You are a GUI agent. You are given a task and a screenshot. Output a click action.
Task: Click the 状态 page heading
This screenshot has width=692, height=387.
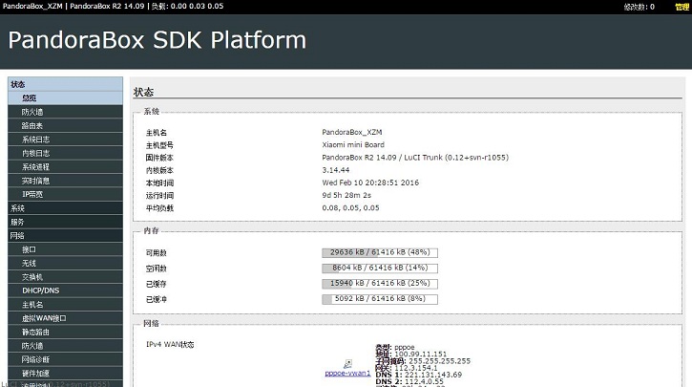(143, 92)
